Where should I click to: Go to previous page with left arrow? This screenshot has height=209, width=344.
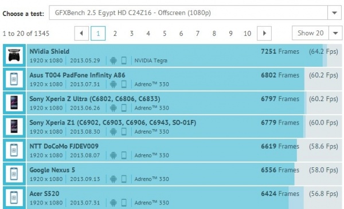pyautogui.click(x=81, y=34)
